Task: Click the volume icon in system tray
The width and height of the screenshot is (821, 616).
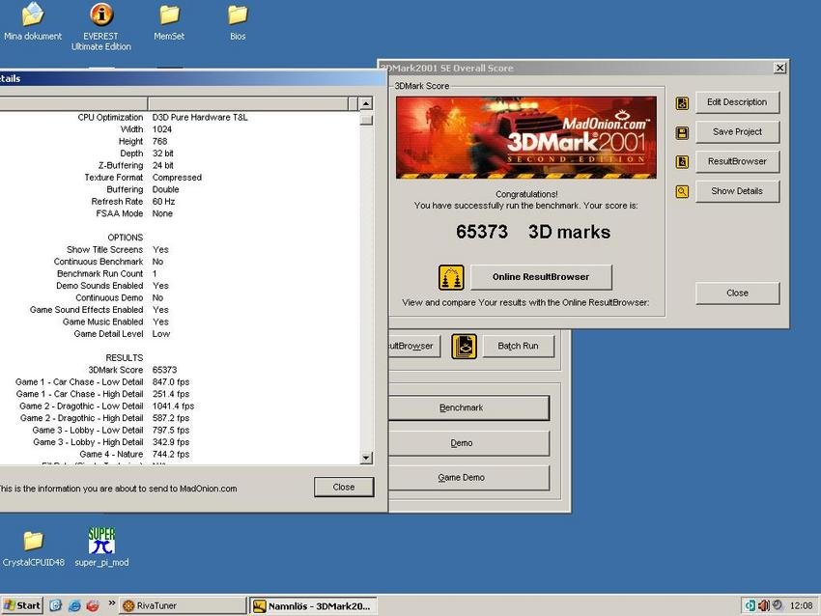Action: [764, 605]
